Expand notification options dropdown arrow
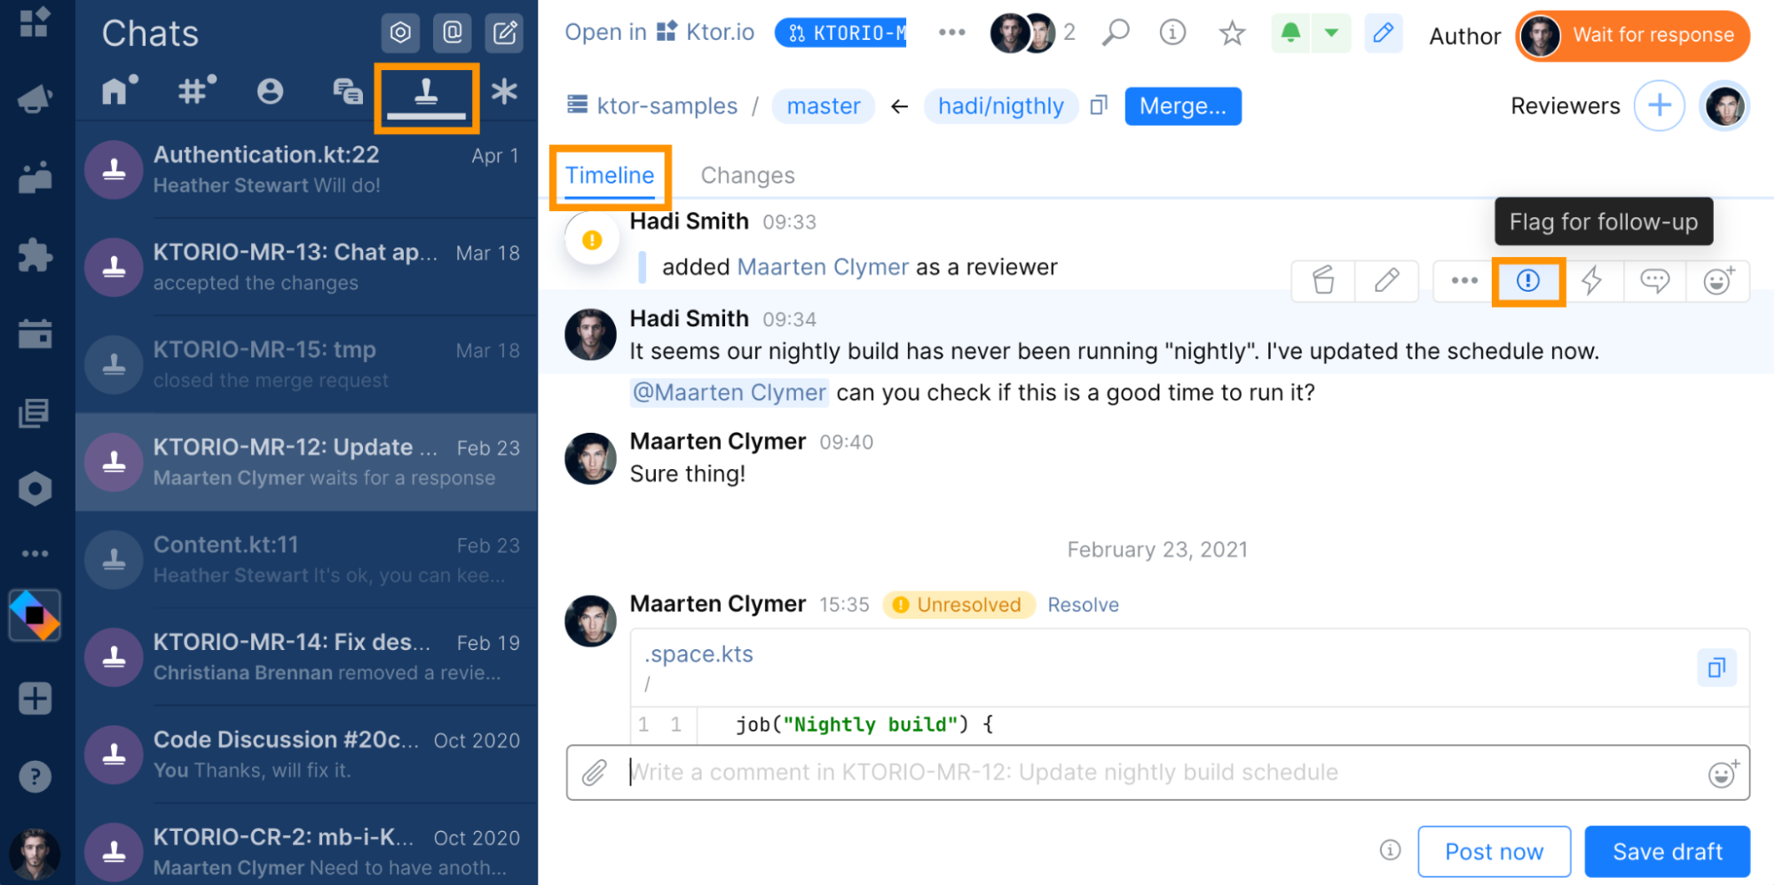The width and height of the screenshot is (1775, 885). (1331, 33)
